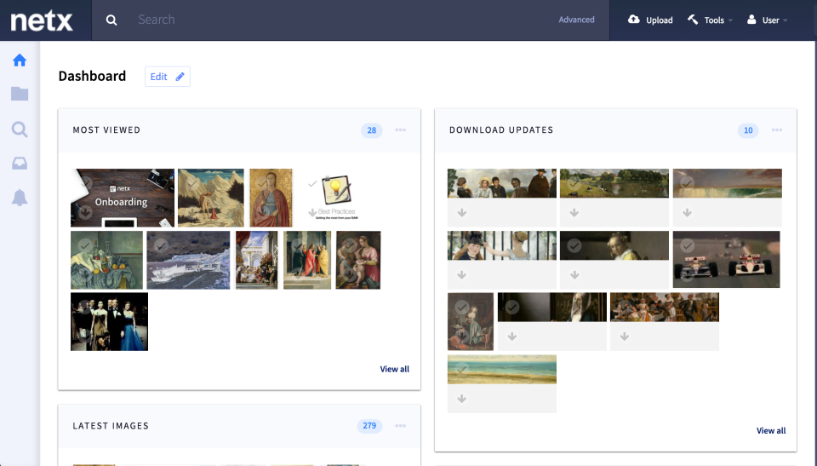Open the sidebar magnifier search icon
The height and width of the screenshot is (466, 817).
point(20,129)
